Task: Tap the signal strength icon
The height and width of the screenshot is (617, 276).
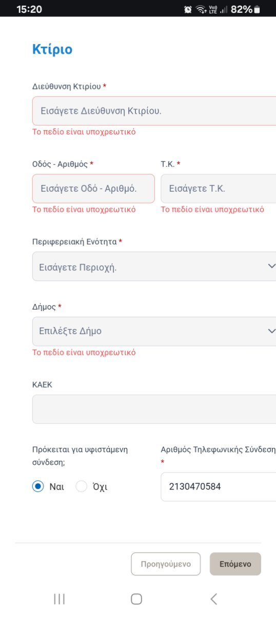Action: pyautogui.click(x=224, y=9)
